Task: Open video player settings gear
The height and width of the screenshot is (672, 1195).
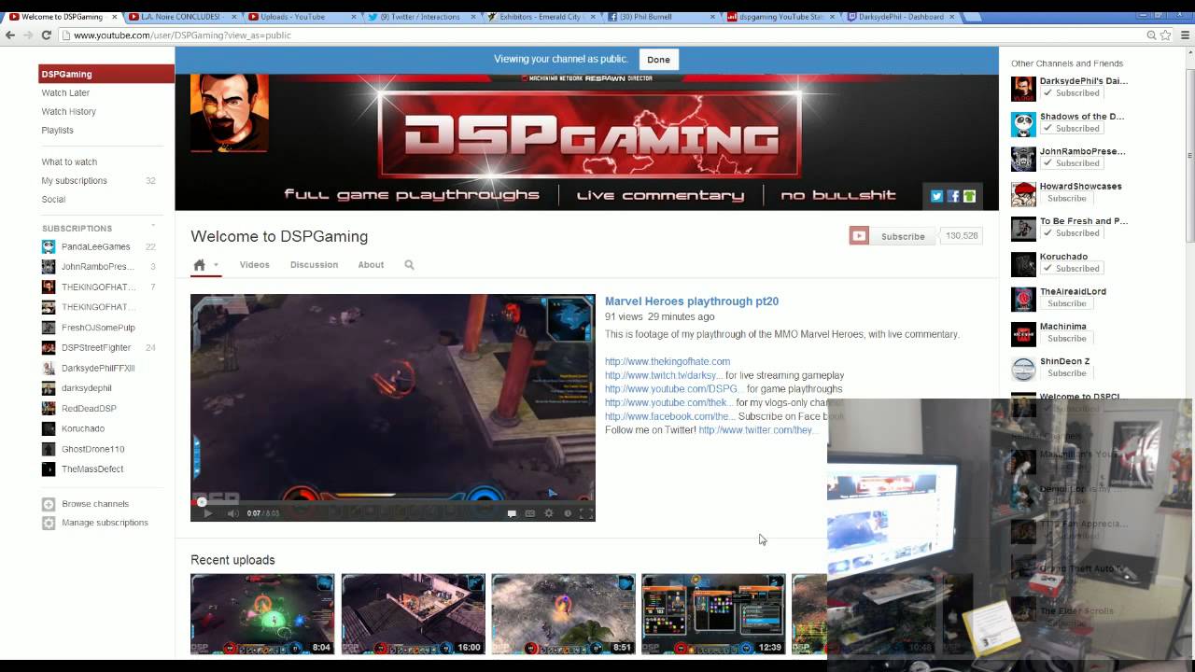Action: [x=549, y=513]
